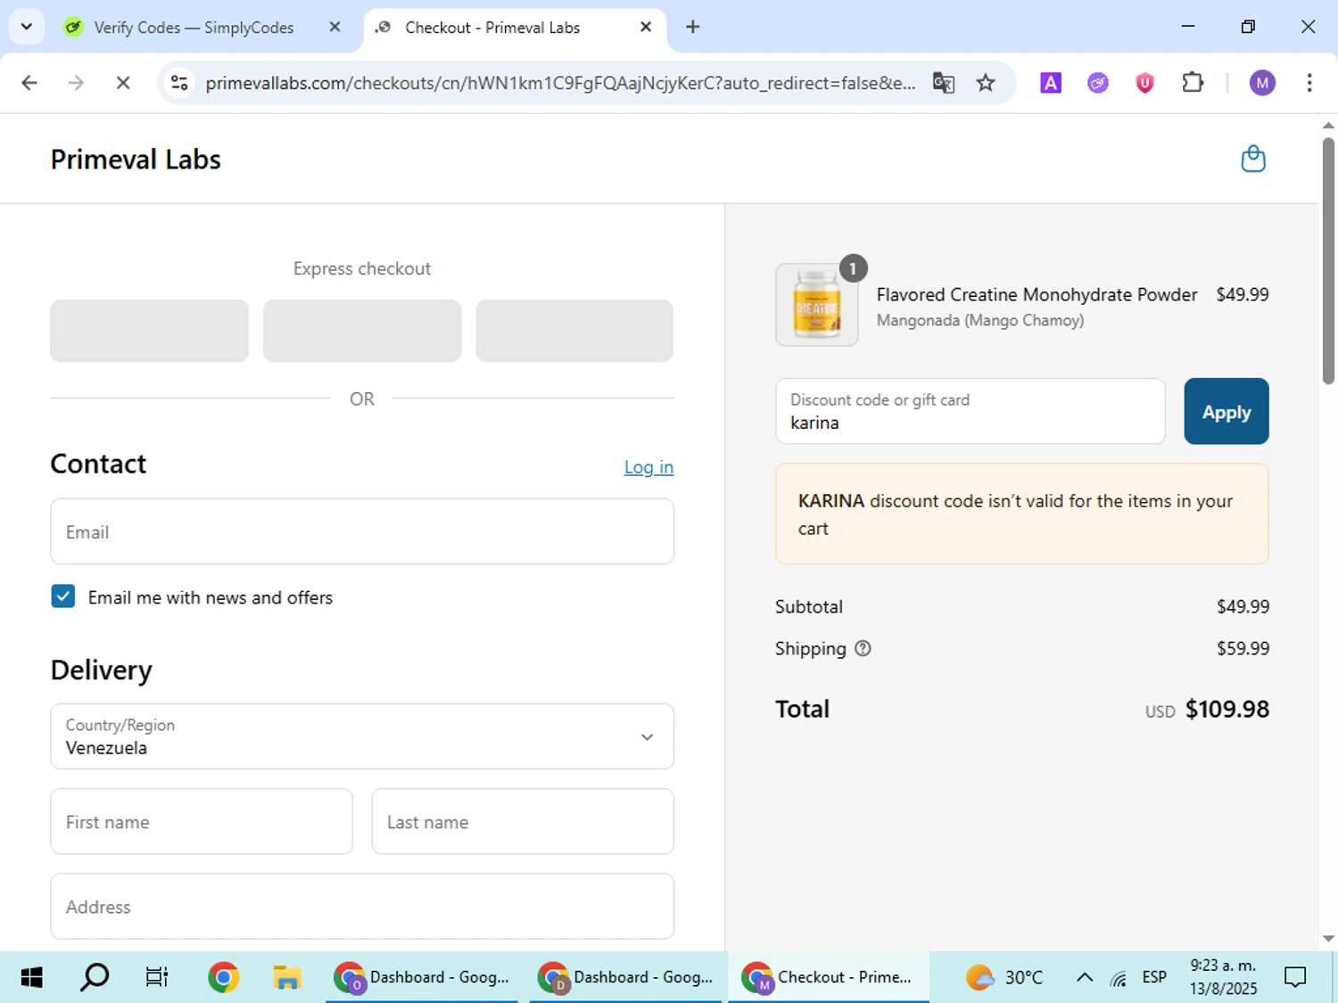Click the middle express checkout button
This screenshot has height=1003, width=1338.
tap(362, 331)
